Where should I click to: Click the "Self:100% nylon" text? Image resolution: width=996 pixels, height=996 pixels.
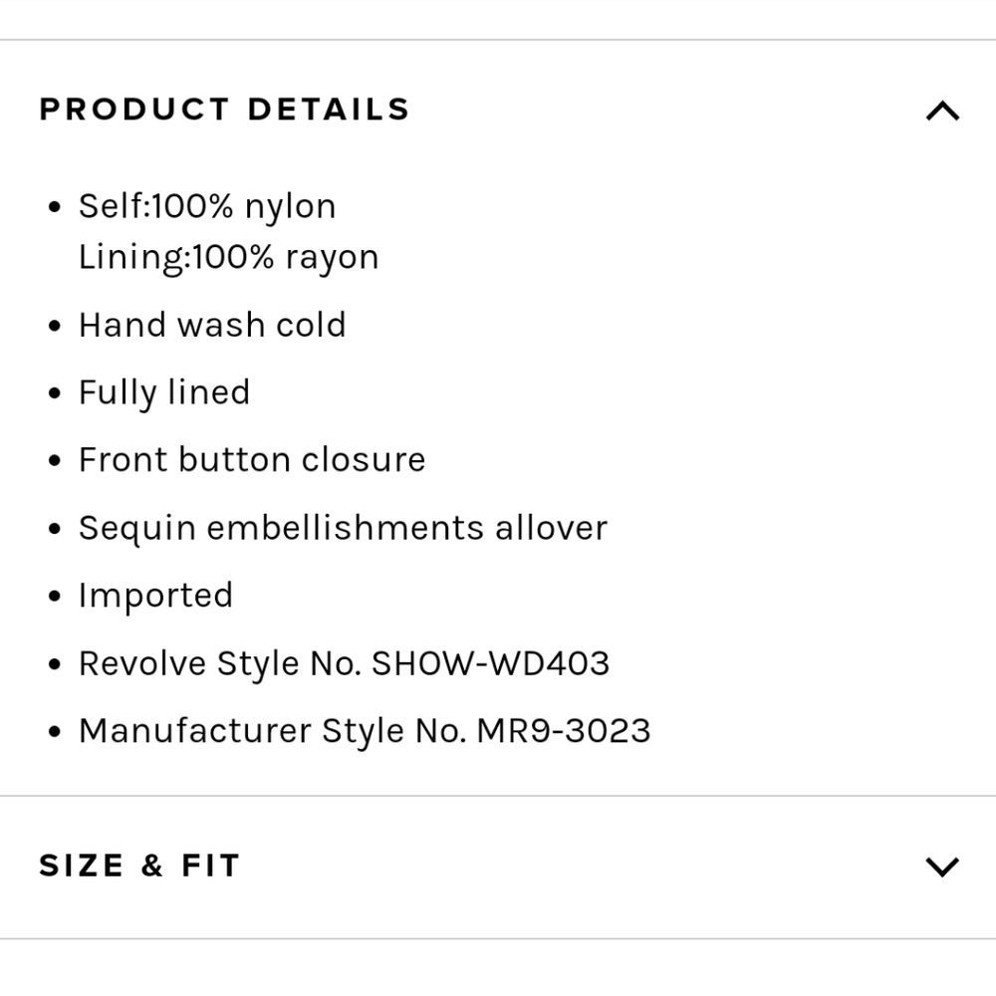[x=207, y=206]
